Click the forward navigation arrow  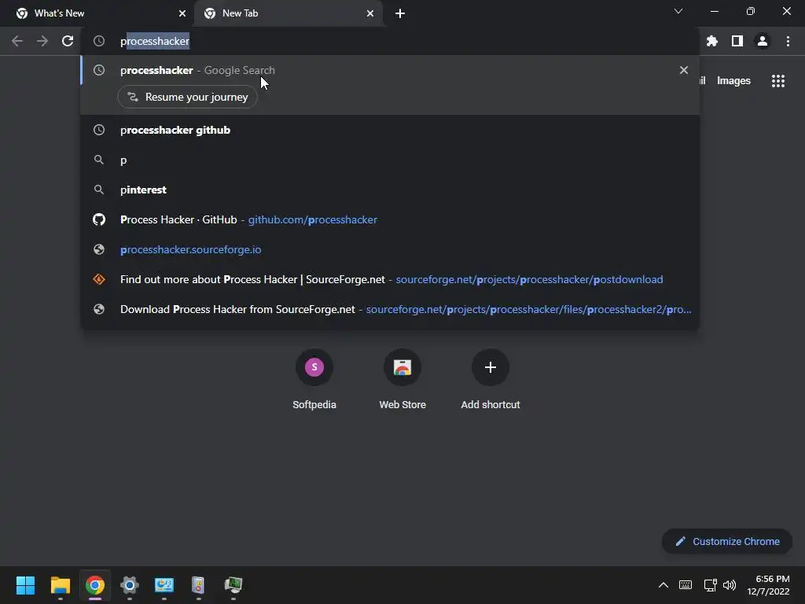(x=42, y=41)
